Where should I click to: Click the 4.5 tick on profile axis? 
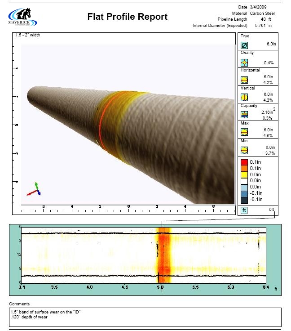pos(125,287)
